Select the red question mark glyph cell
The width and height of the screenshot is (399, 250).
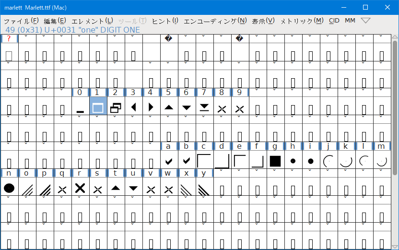click(9, 38)
